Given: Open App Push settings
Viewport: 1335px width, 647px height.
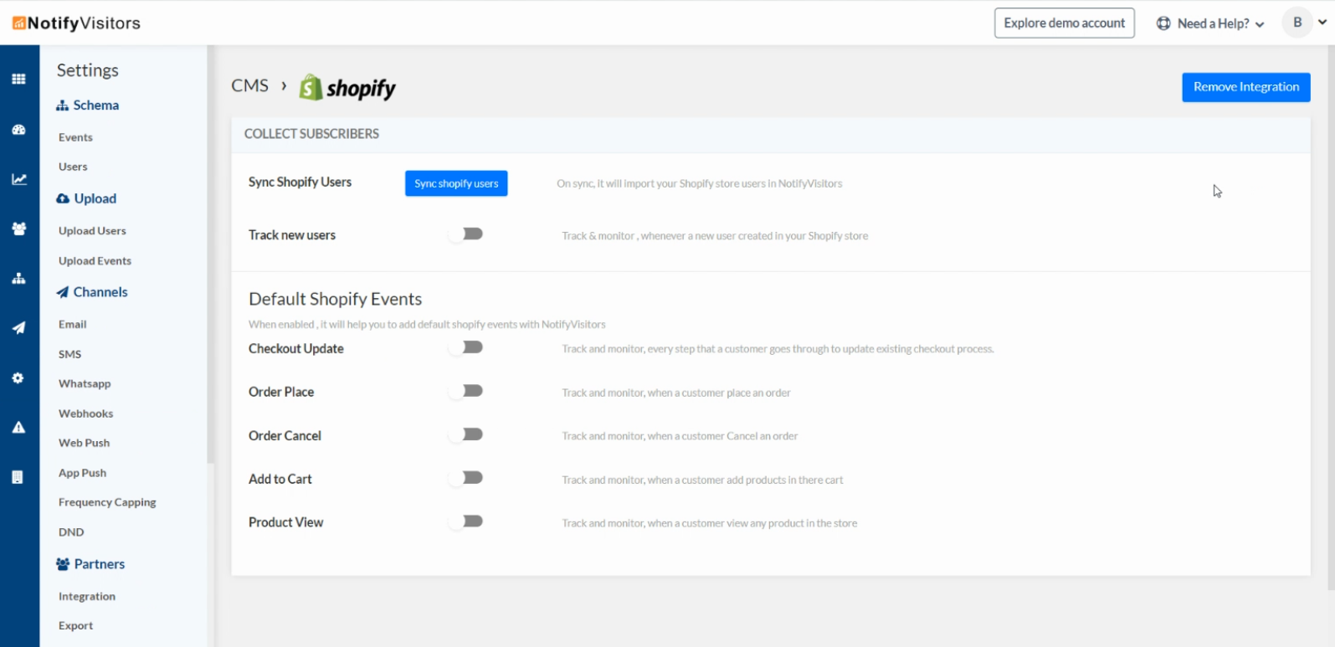Looking at the screenshot, I should (82, 473).
